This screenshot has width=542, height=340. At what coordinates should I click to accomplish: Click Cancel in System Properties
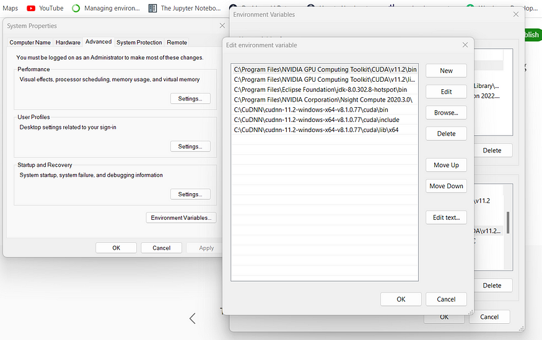click(162, 248)
